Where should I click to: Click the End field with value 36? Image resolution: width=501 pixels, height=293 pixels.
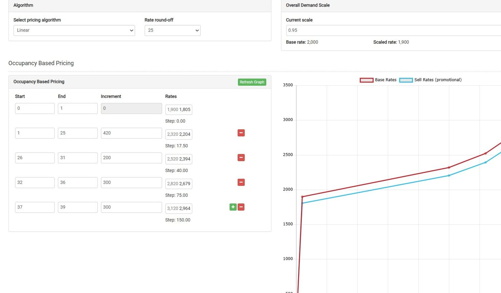click(78, 182)
